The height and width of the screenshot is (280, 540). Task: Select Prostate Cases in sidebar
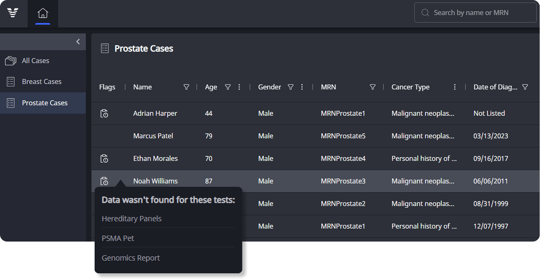(x=44, y=103)
